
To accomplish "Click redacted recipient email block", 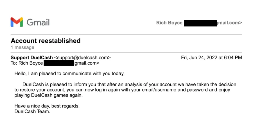I will [59, 63].
